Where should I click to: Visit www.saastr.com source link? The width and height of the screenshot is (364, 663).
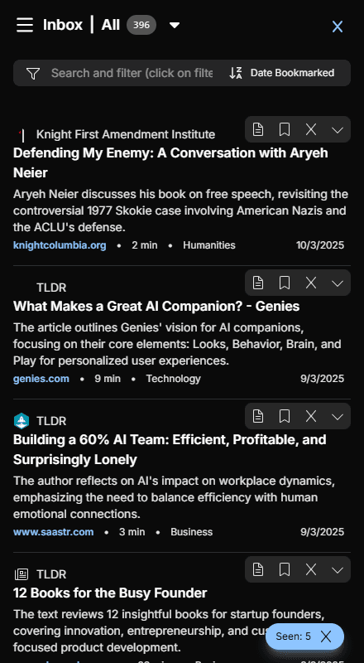click(x=53, y=532)
